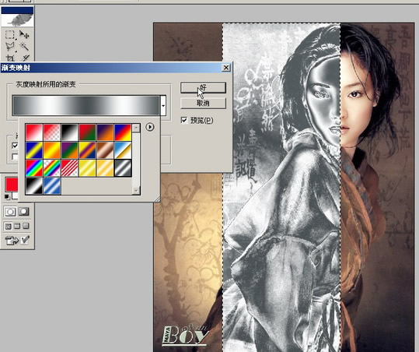The width and height of the screenshot is (419, 352).
Task: Click the gradient preview bar to edit
Action: click(86, 105)
